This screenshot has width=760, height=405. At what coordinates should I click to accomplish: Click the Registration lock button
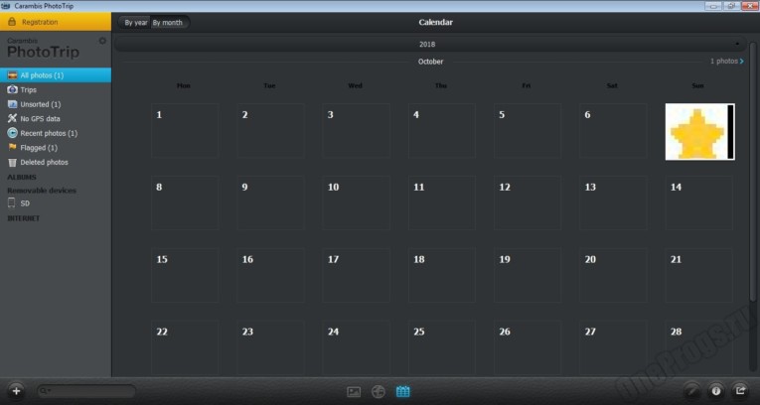[56, 22]
